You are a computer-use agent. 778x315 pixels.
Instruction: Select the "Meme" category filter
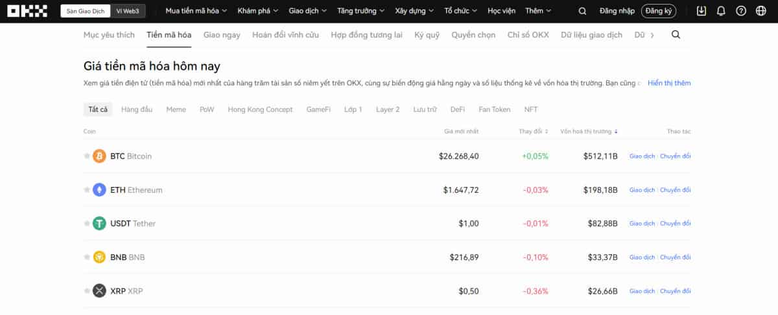[x=176, y=109]
